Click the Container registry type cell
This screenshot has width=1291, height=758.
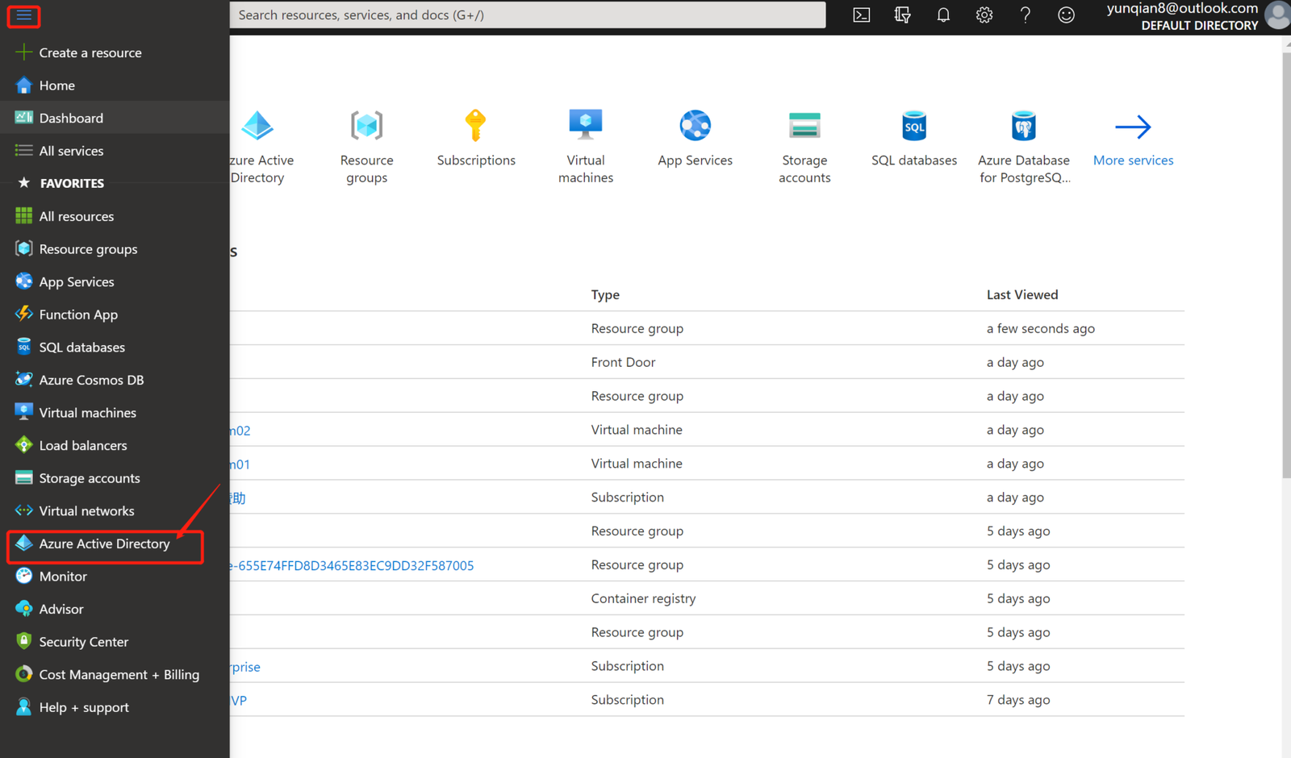[643, 598]
